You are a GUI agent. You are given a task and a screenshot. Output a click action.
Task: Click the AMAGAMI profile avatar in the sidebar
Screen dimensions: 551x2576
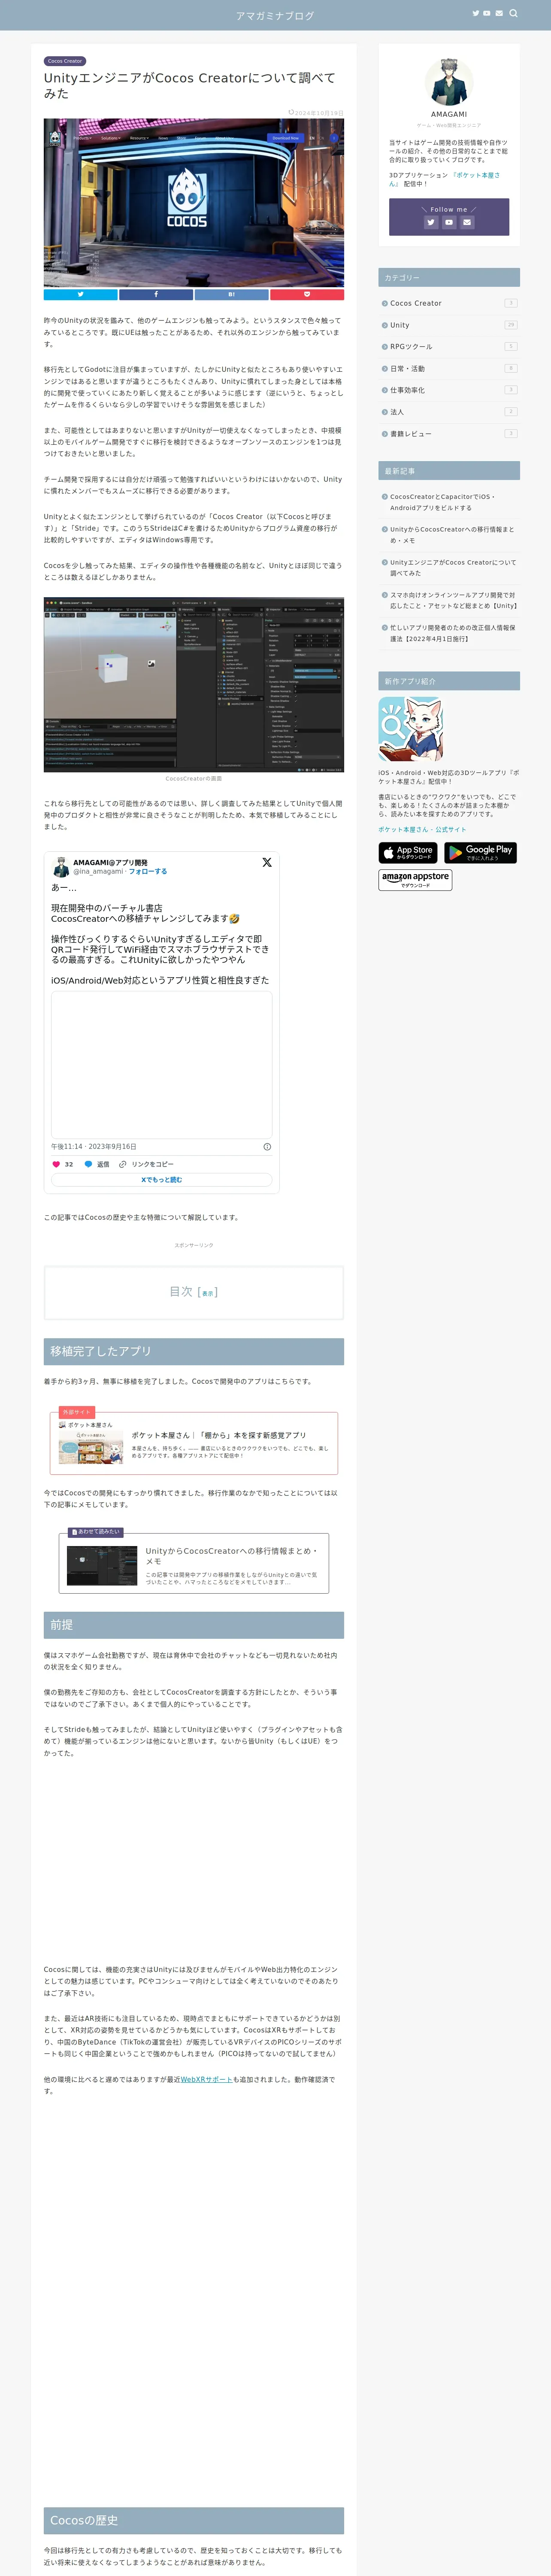point(449,81)
